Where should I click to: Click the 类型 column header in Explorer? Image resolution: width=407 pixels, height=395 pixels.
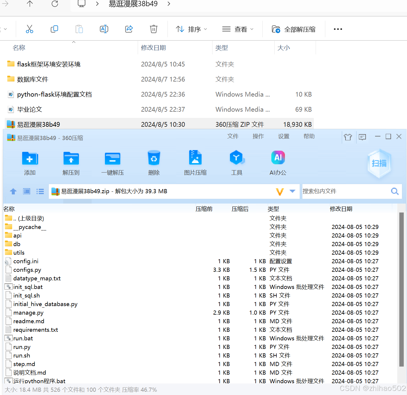click(222, 48)
